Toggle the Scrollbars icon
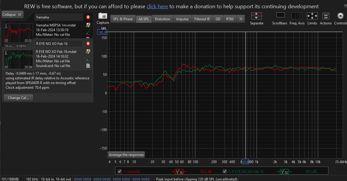 [x=280, y=15]
